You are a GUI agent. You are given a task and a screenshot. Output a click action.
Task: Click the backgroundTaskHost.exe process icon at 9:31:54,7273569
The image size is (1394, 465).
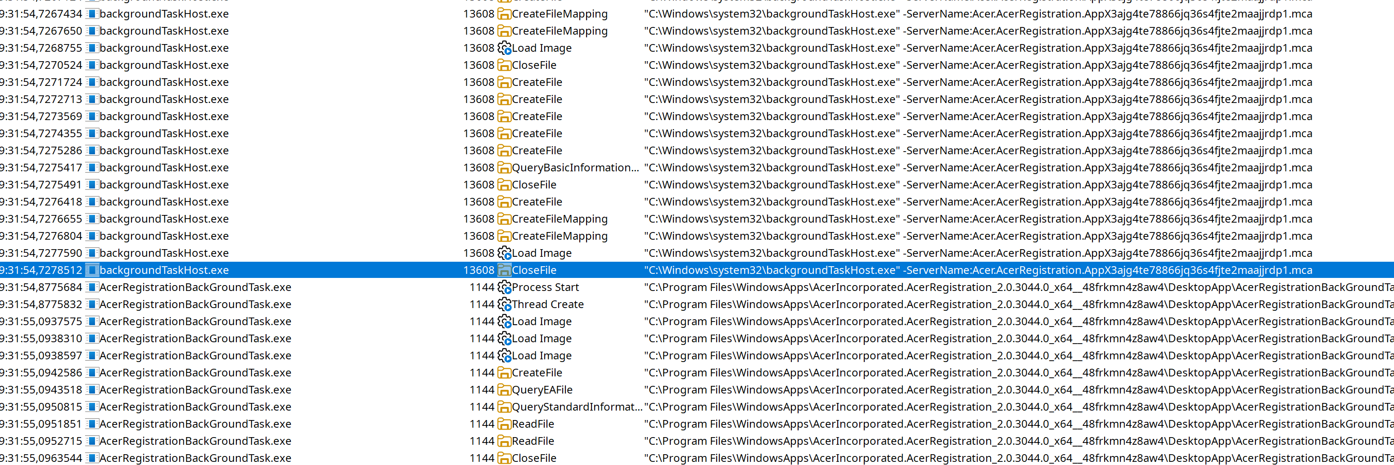92,116
